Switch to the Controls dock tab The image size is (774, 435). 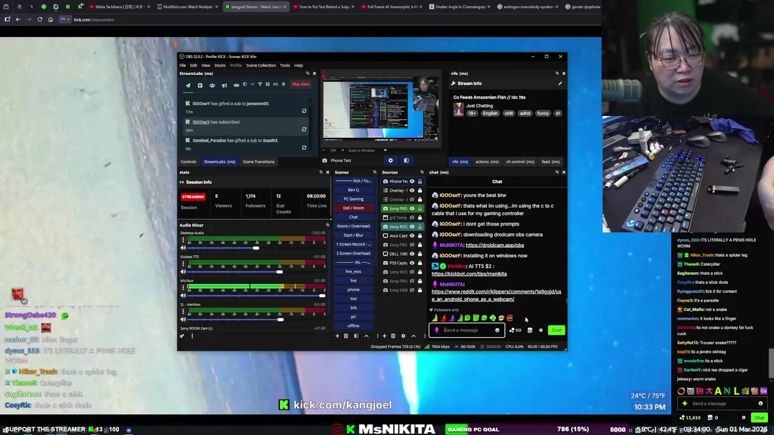click(x=188, y=161)
